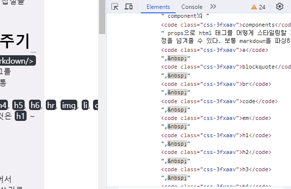Select the em code element node
The height and width of the screenshot is (189, 291).
(x=216, y=118)
